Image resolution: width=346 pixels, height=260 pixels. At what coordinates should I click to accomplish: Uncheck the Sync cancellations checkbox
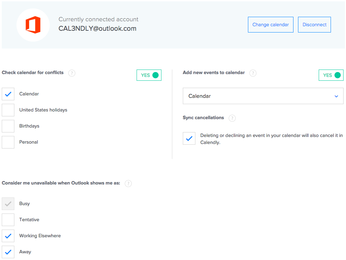coord(189,138)
